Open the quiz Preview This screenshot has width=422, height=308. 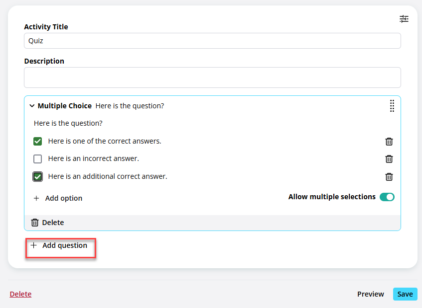[370, 294]
